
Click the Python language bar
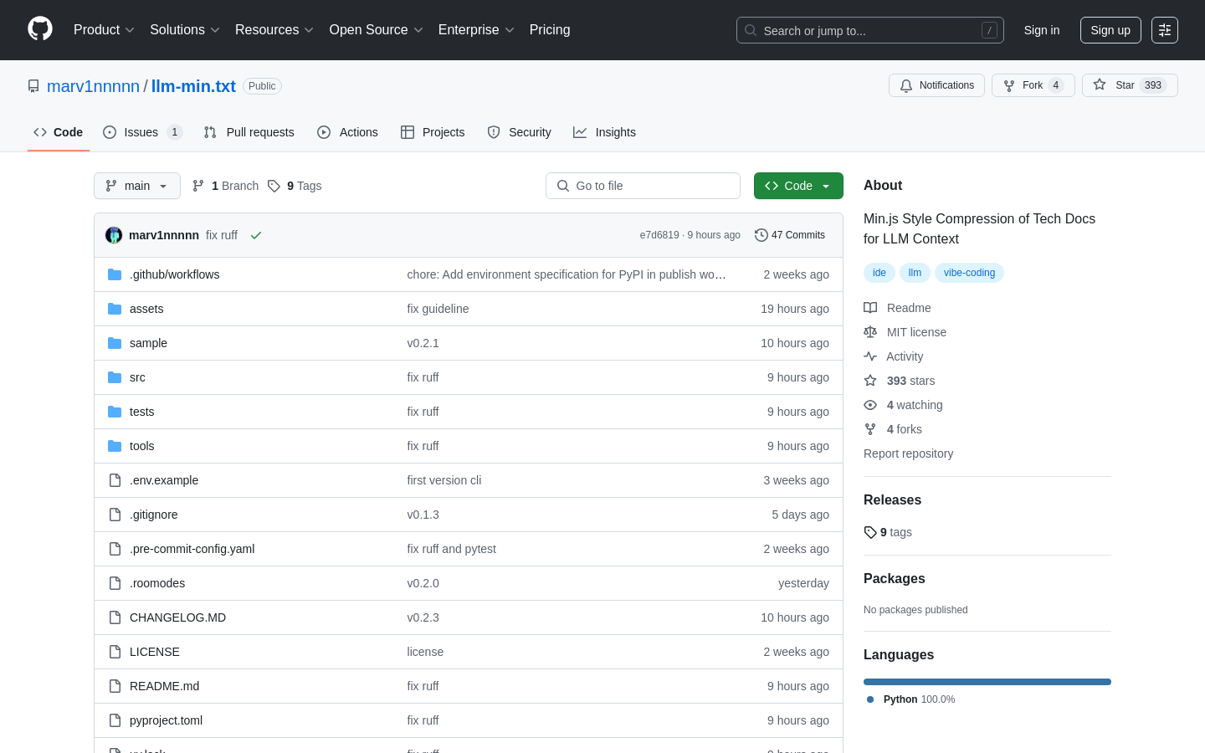987,682
